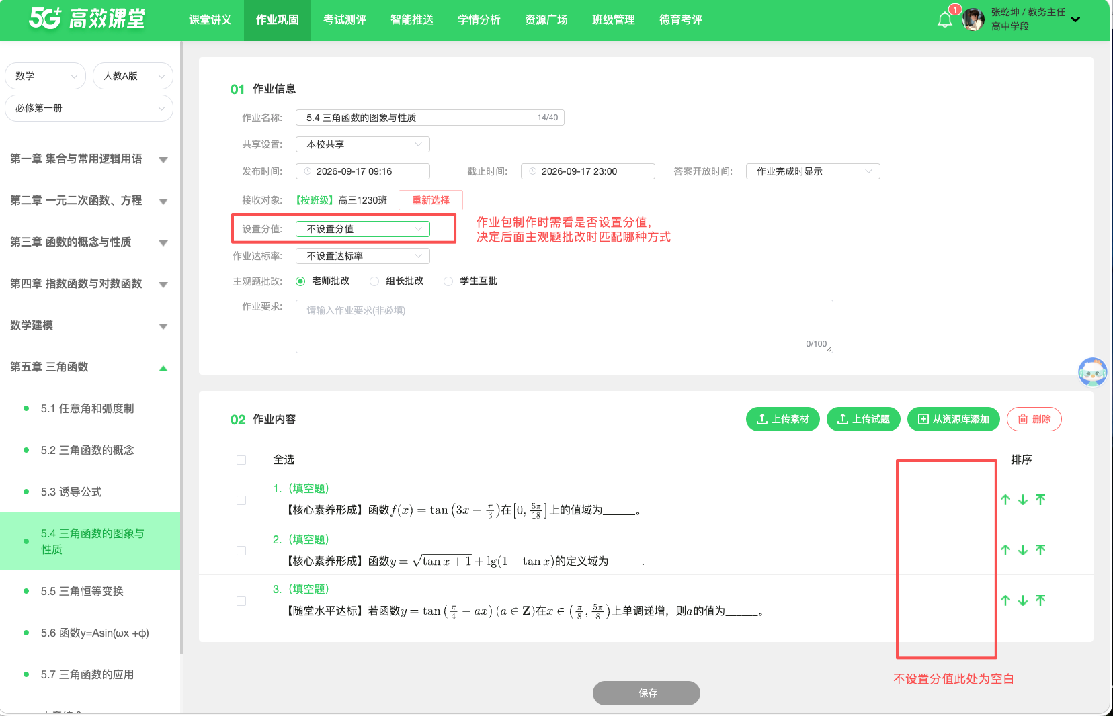The image size is (1113, 716).
Task: Open the 必修第一册 volume dropdown
Action: (x=89, y=108)
